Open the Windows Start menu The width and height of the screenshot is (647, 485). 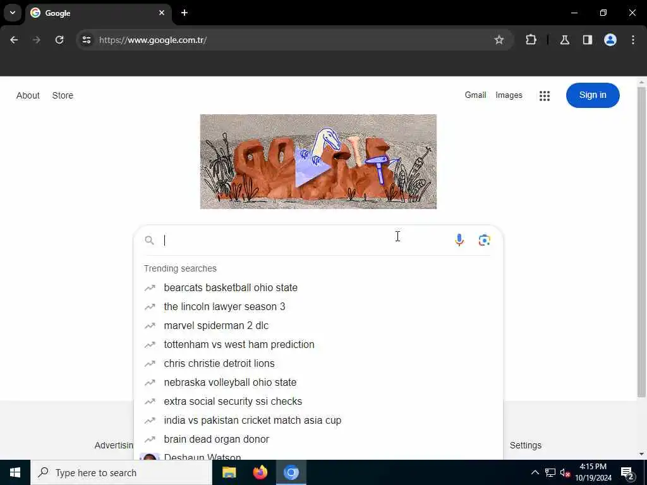point(15,472)
